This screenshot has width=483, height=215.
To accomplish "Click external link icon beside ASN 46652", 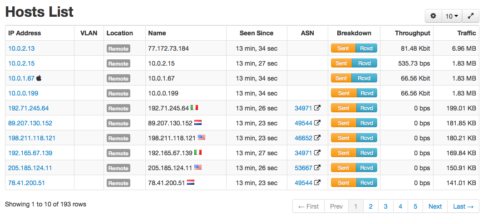I will point(317,138).
